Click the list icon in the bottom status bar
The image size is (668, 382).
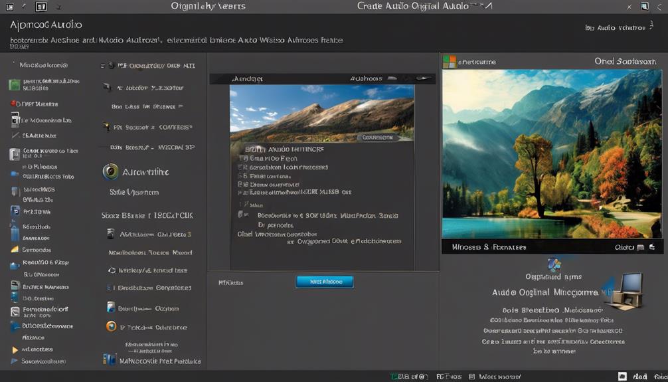coord(471,377)
